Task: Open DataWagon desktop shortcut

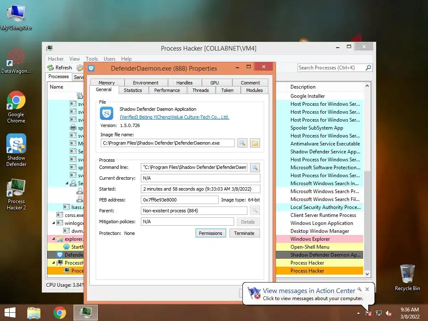Action: coord(16,61)
